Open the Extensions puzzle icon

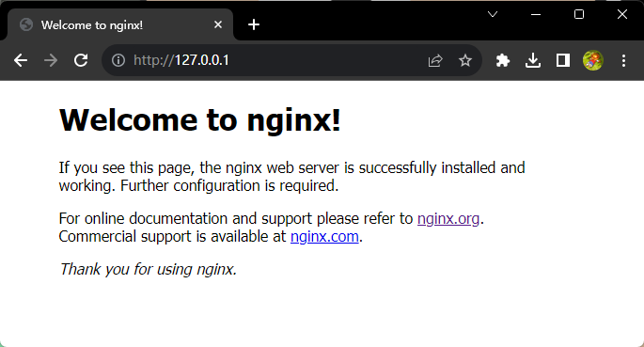(x=503, y=61)
